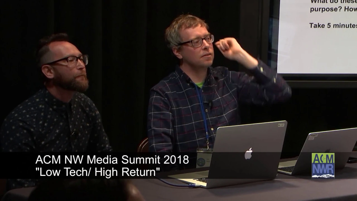Click the "Take 5 minutes" slide text

333,26
